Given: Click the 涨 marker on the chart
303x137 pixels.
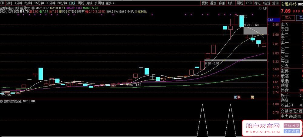Looking at the screenshot, I should [x=239, y=97].
